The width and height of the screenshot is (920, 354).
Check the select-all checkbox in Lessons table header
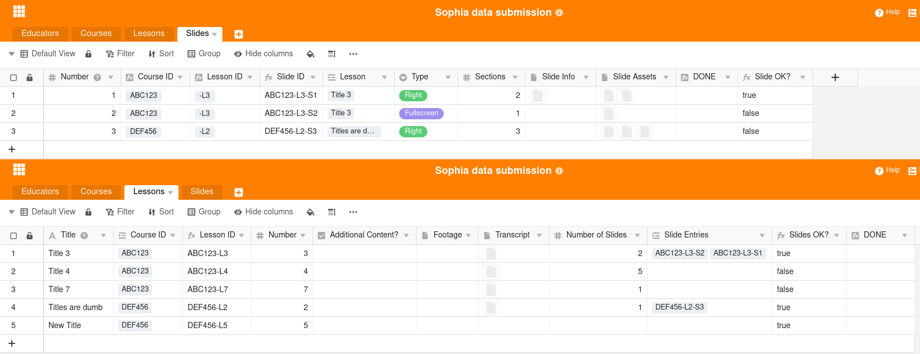click(14, 236)
